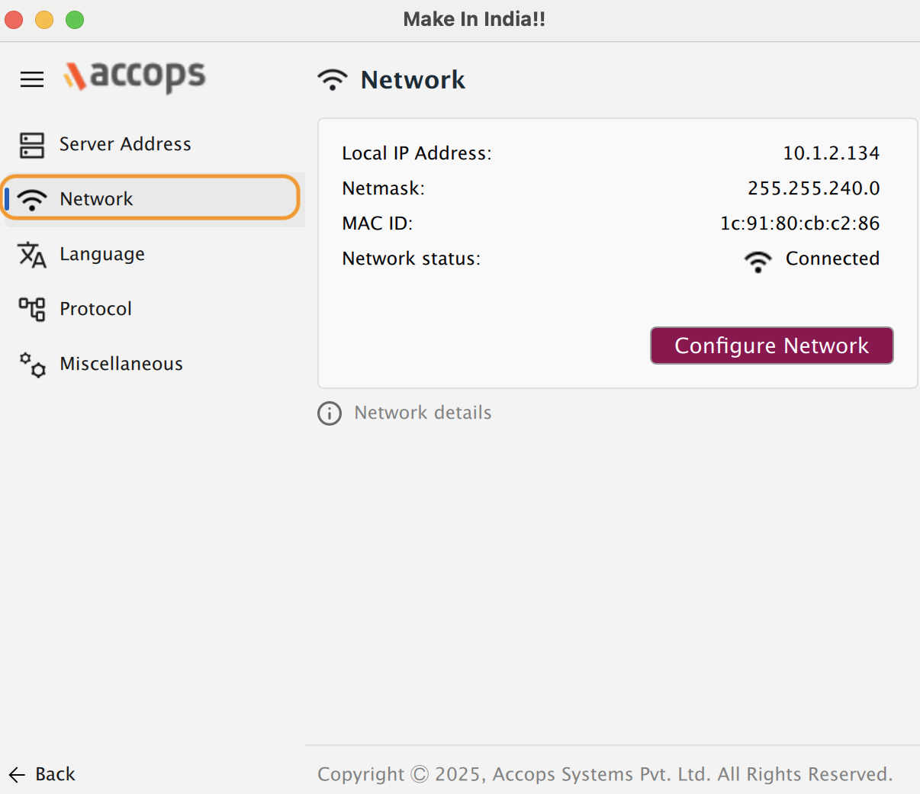
Task: Click the Wi-Fi icon beside Network in sidebar
Action: pos(32,200)
